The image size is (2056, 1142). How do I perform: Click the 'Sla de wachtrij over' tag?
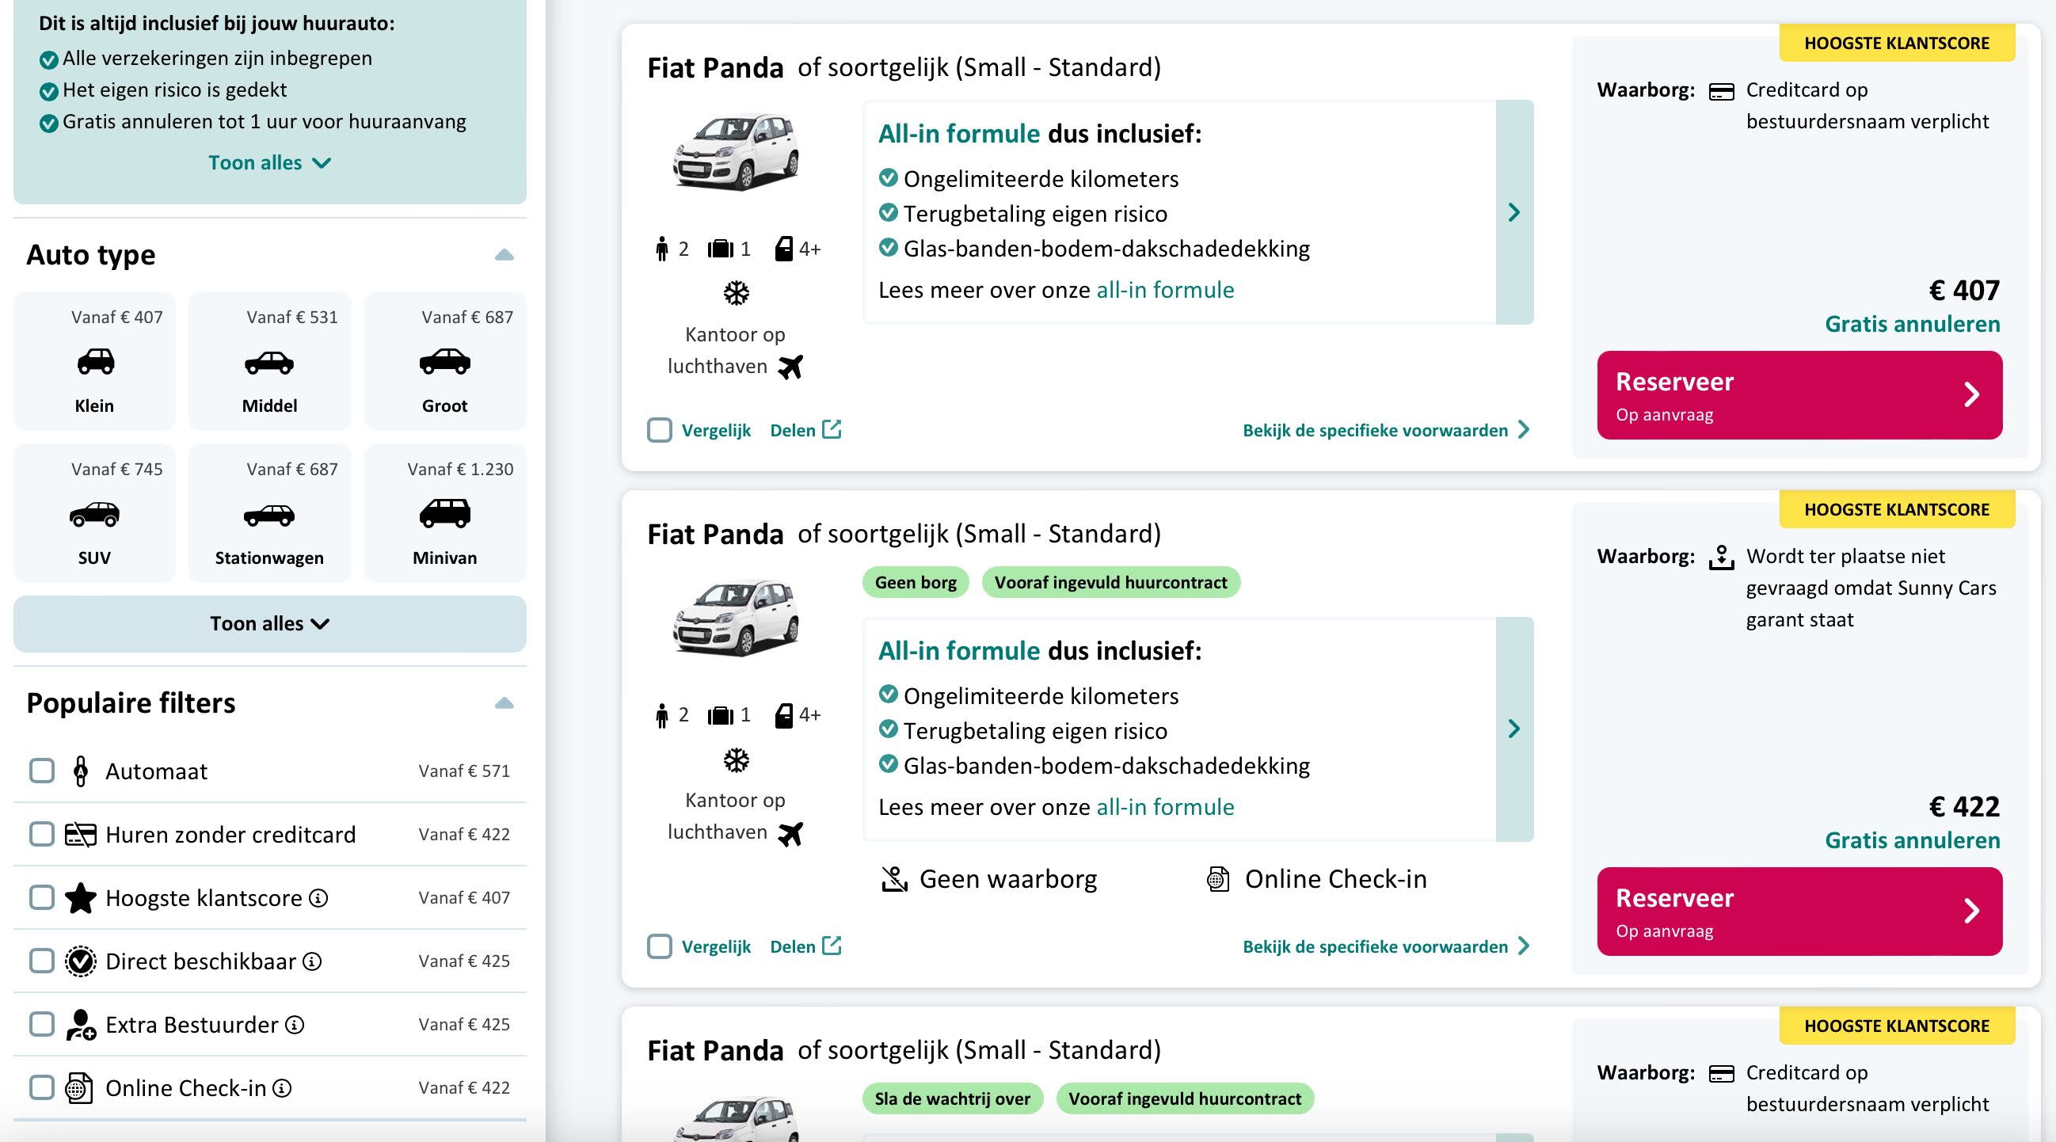tap(952, 1099)
